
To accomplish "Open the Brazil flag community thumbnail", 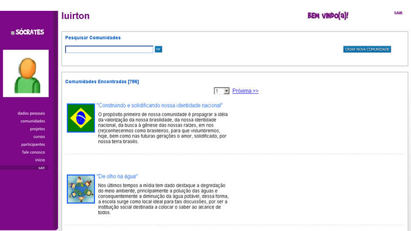I will tap(81, 118).
